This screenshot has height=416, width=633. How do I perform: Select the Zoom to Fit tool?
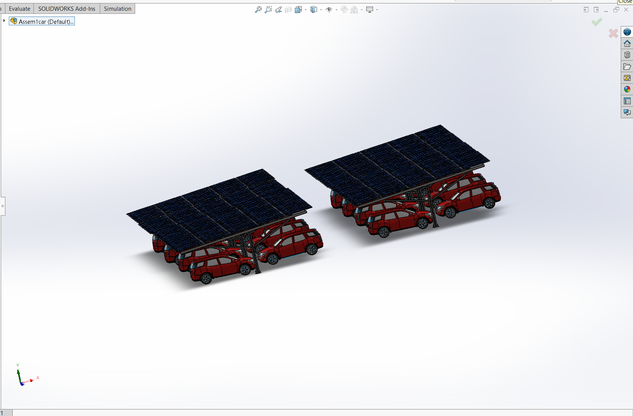click(258, 10)
